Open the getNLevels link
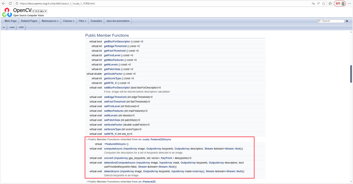353x184 pixels. 111,65
